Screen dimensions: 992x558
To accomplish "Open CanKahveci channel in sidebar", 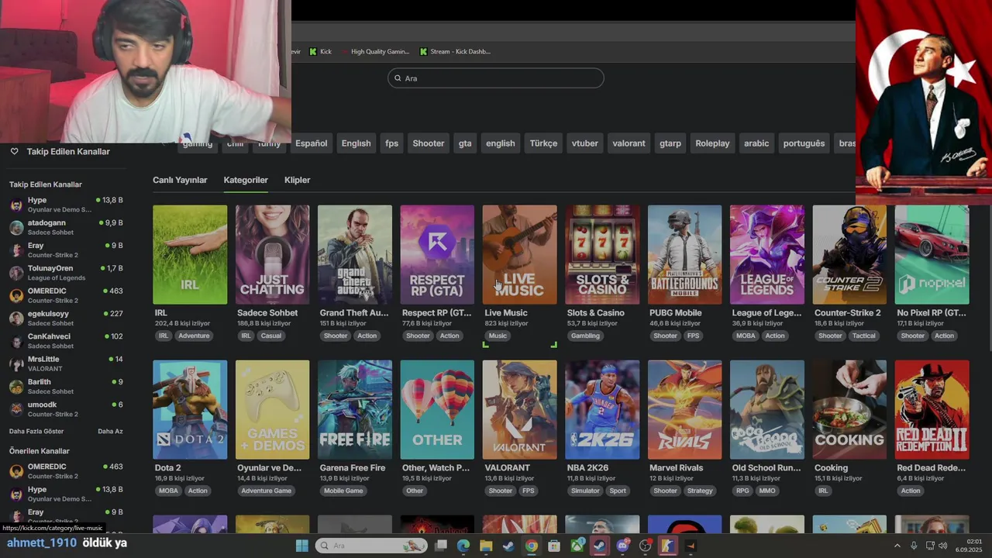I will click(66, 341).
